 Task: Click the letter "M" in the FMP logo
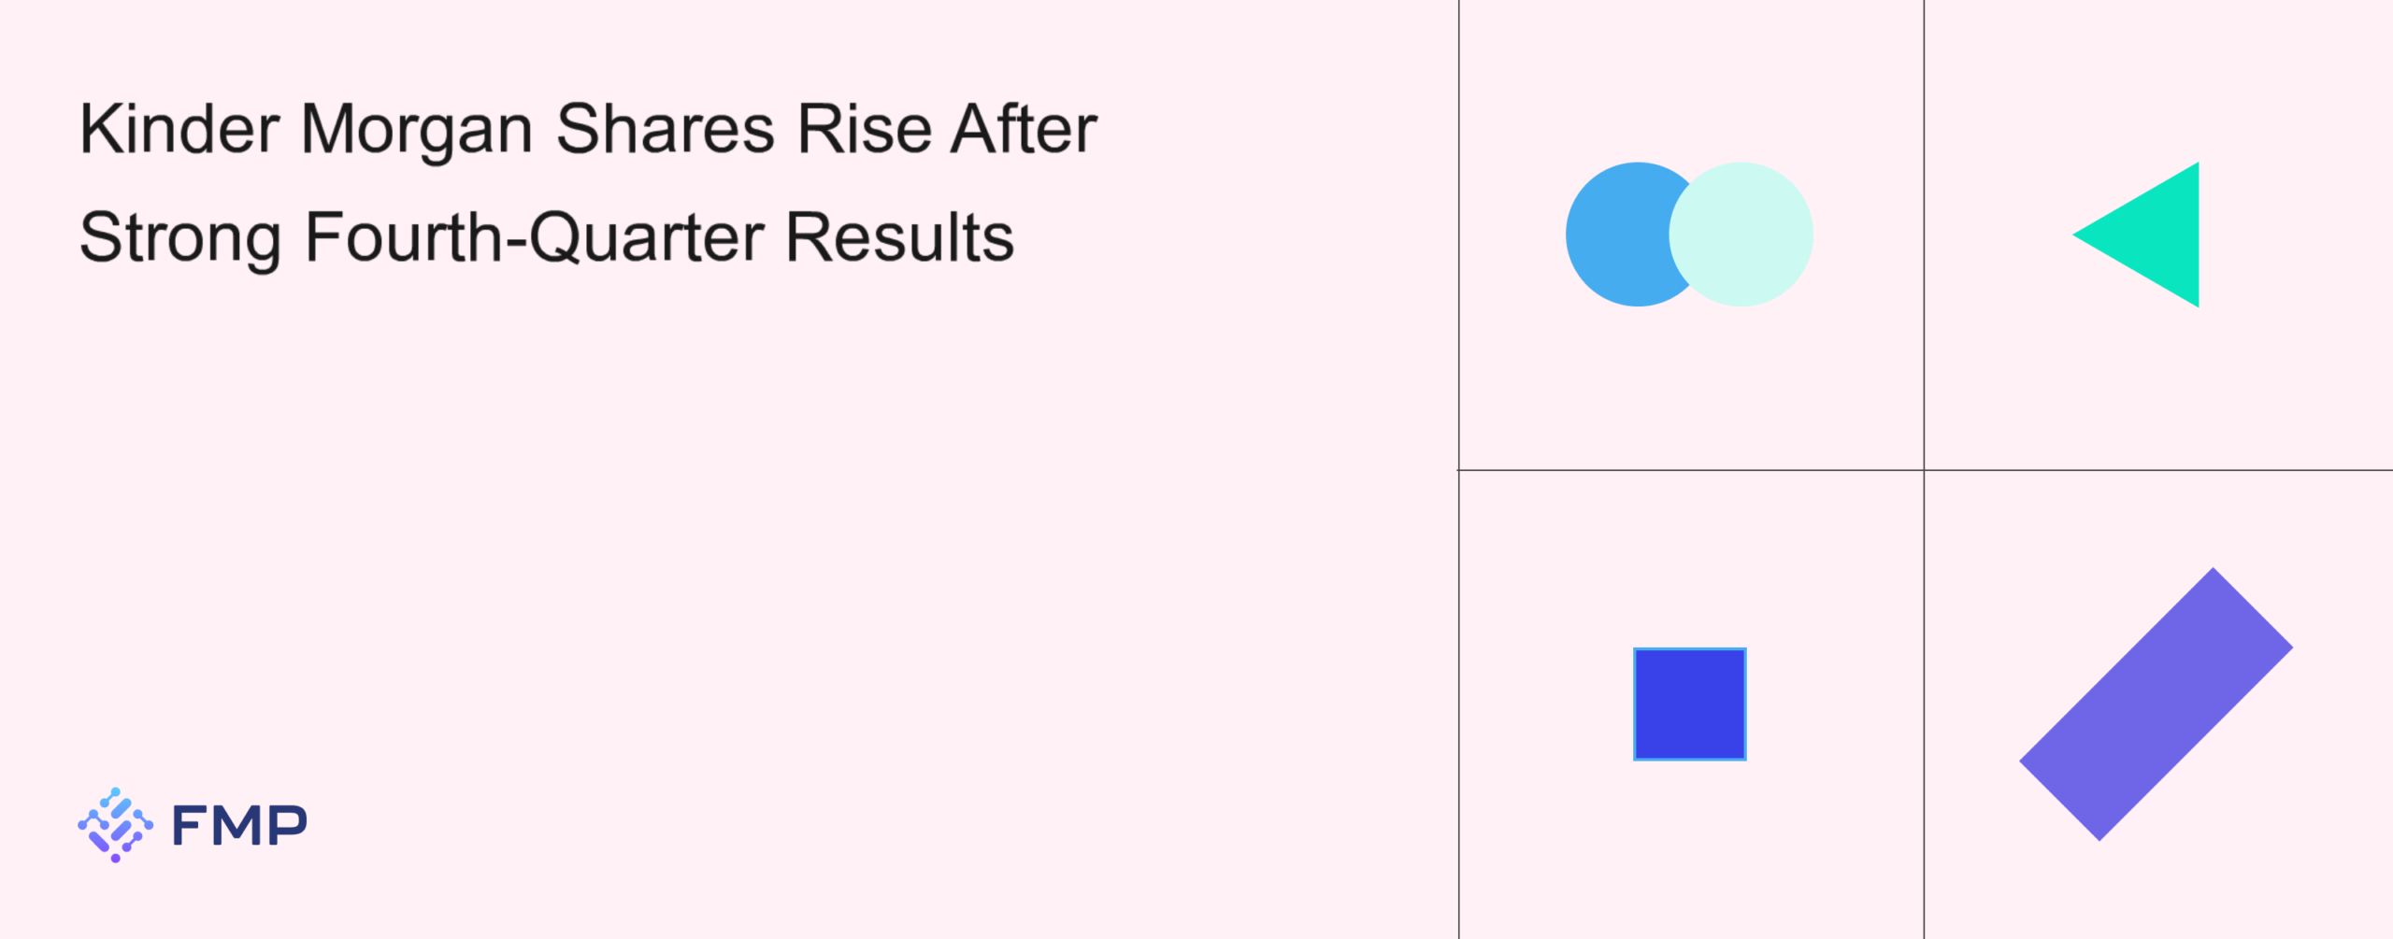click(240, 826)
